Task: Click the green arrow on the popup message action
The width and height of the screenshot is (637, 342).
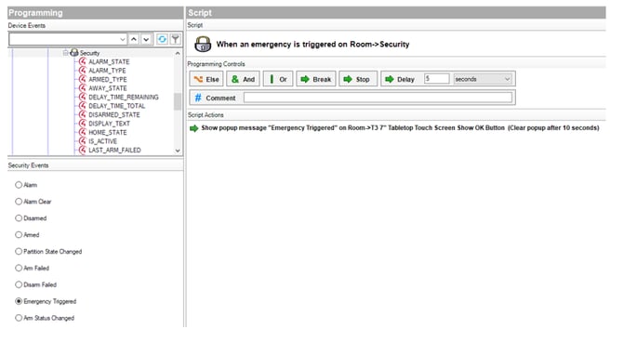Action: pos(193,128)
